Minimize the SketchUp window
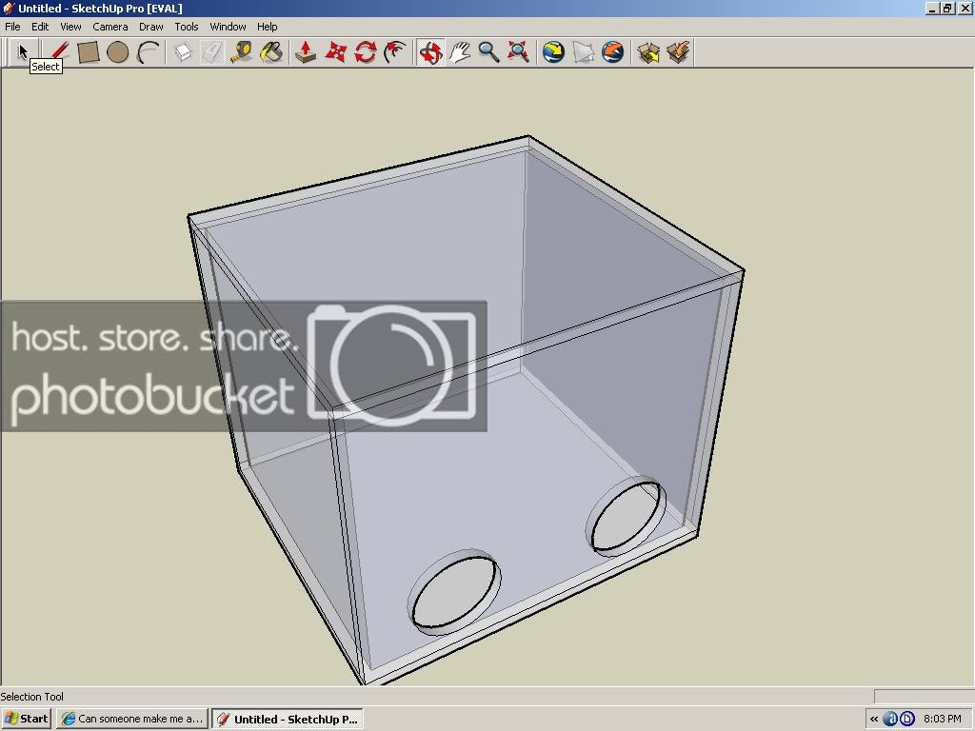Screen dimensions: 975x731 tap(933, 8)
